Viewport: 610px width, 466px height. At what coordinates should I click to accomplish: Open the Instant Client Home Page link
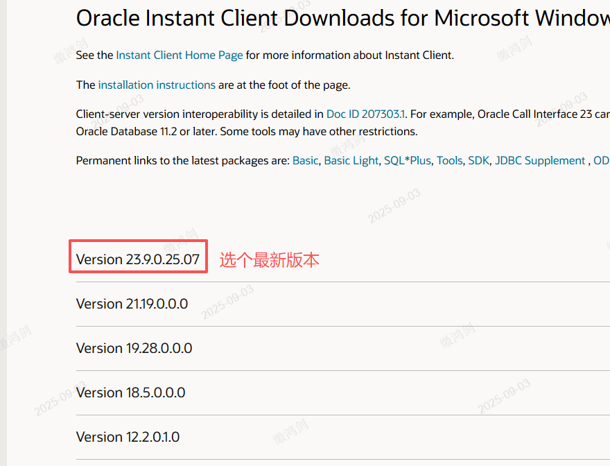(179, 55)
